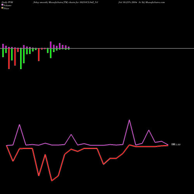This screenshot has height=194, width=194.
Task: Click the '(Scl 10.25% 2034 Sr Xii) MunafaSutra.com' text
Action: pyautogui.click(x=141, y=2)
